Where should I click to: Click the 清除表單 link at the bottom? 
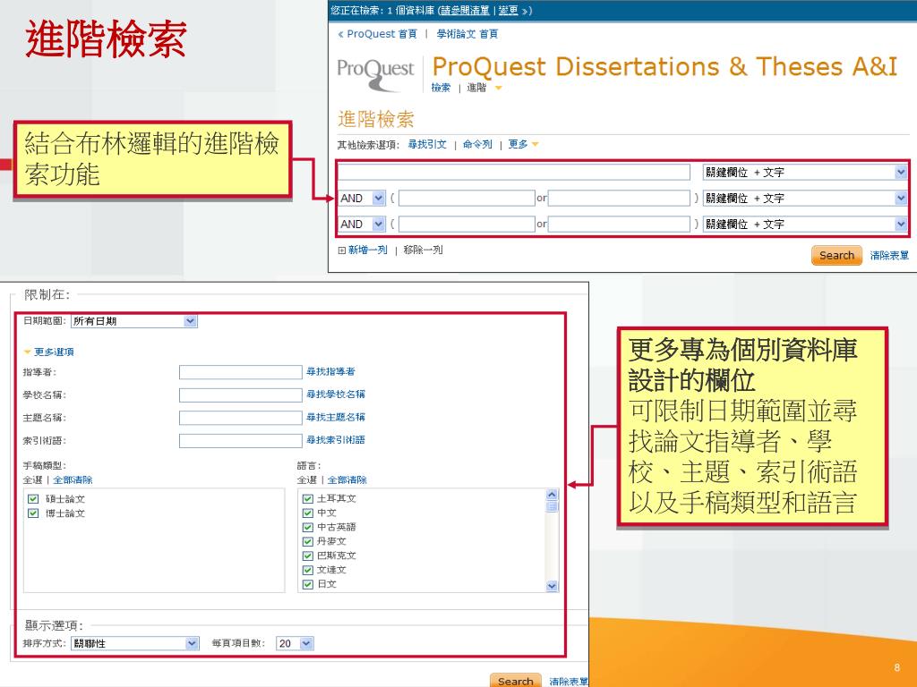[x=569, y=681]
